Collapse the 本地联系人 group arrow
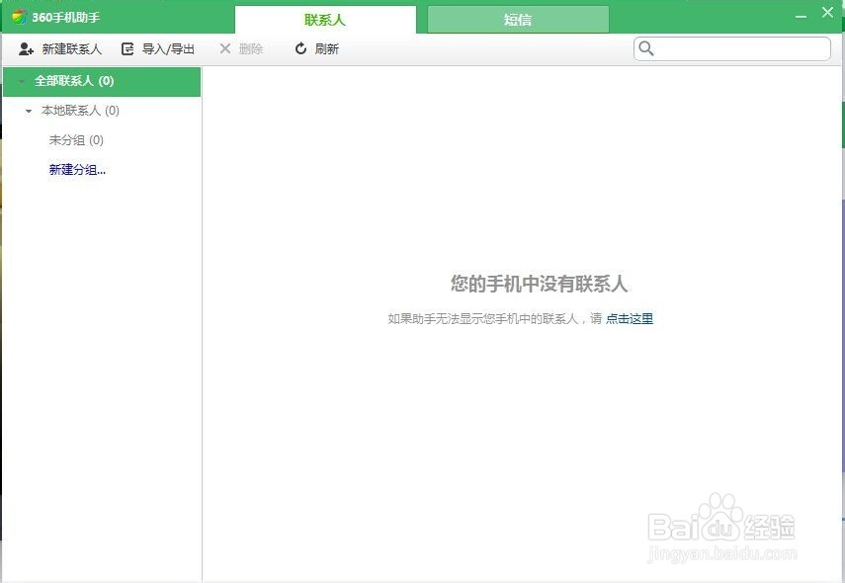845x583 pixels. pos(27,111)
